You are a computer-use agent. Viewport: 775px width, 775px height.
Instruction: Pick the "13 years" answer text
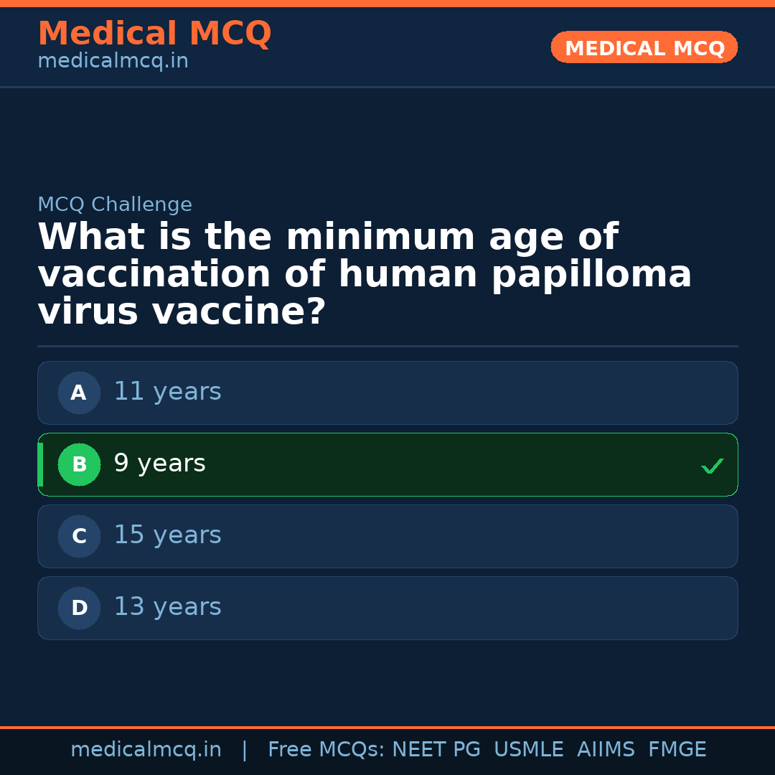(x=167, y=607)
